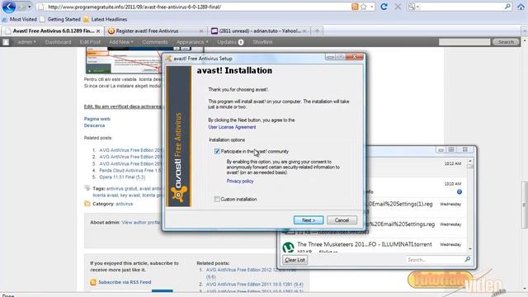528x297 pixels.
Task: Focus the Downloads window search field
Action: point(435,260)
